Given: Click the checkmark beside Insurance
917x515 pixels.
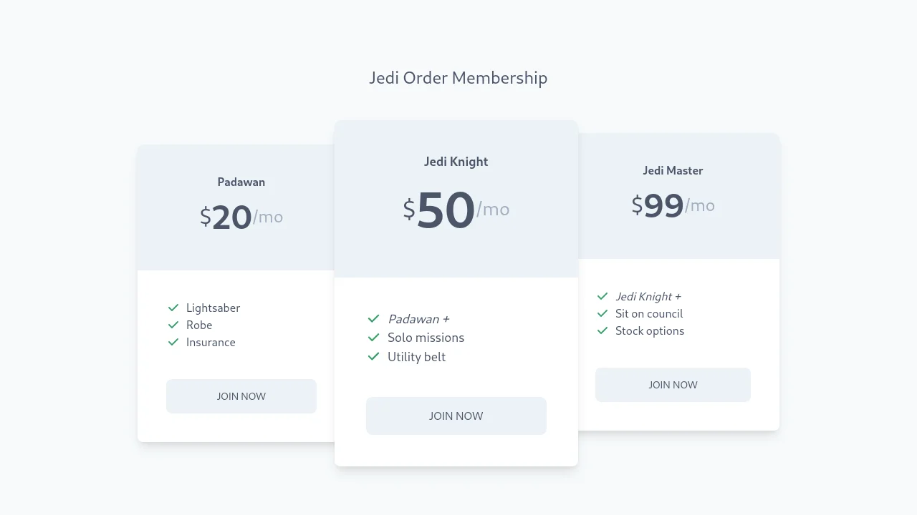Looking at the screenshot, I should (x=173, y=342).
